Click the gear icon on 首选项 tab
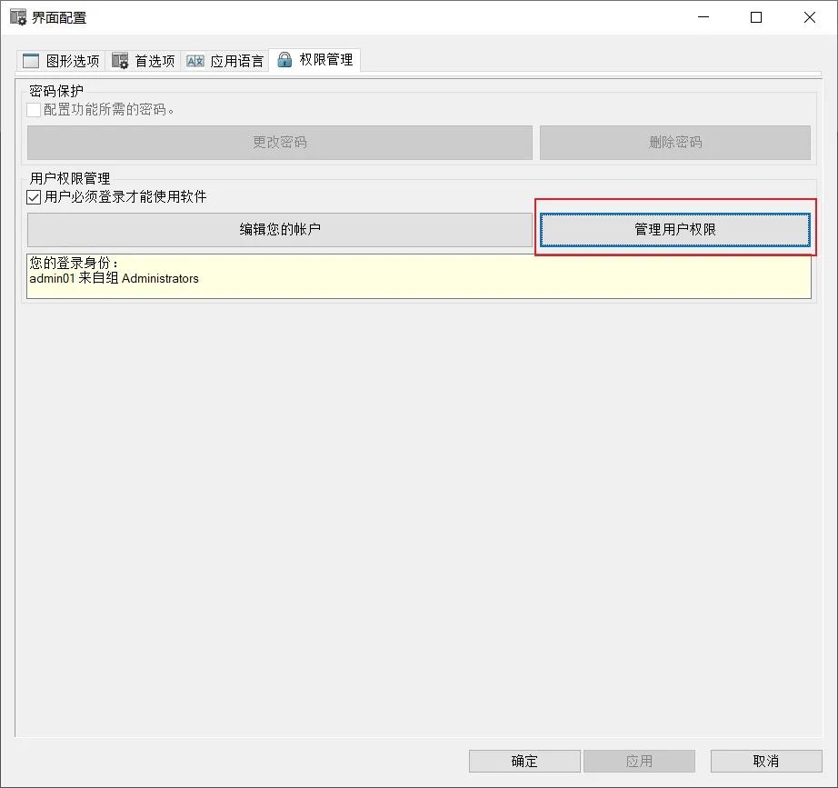838x788 pixels. (117, 60)
